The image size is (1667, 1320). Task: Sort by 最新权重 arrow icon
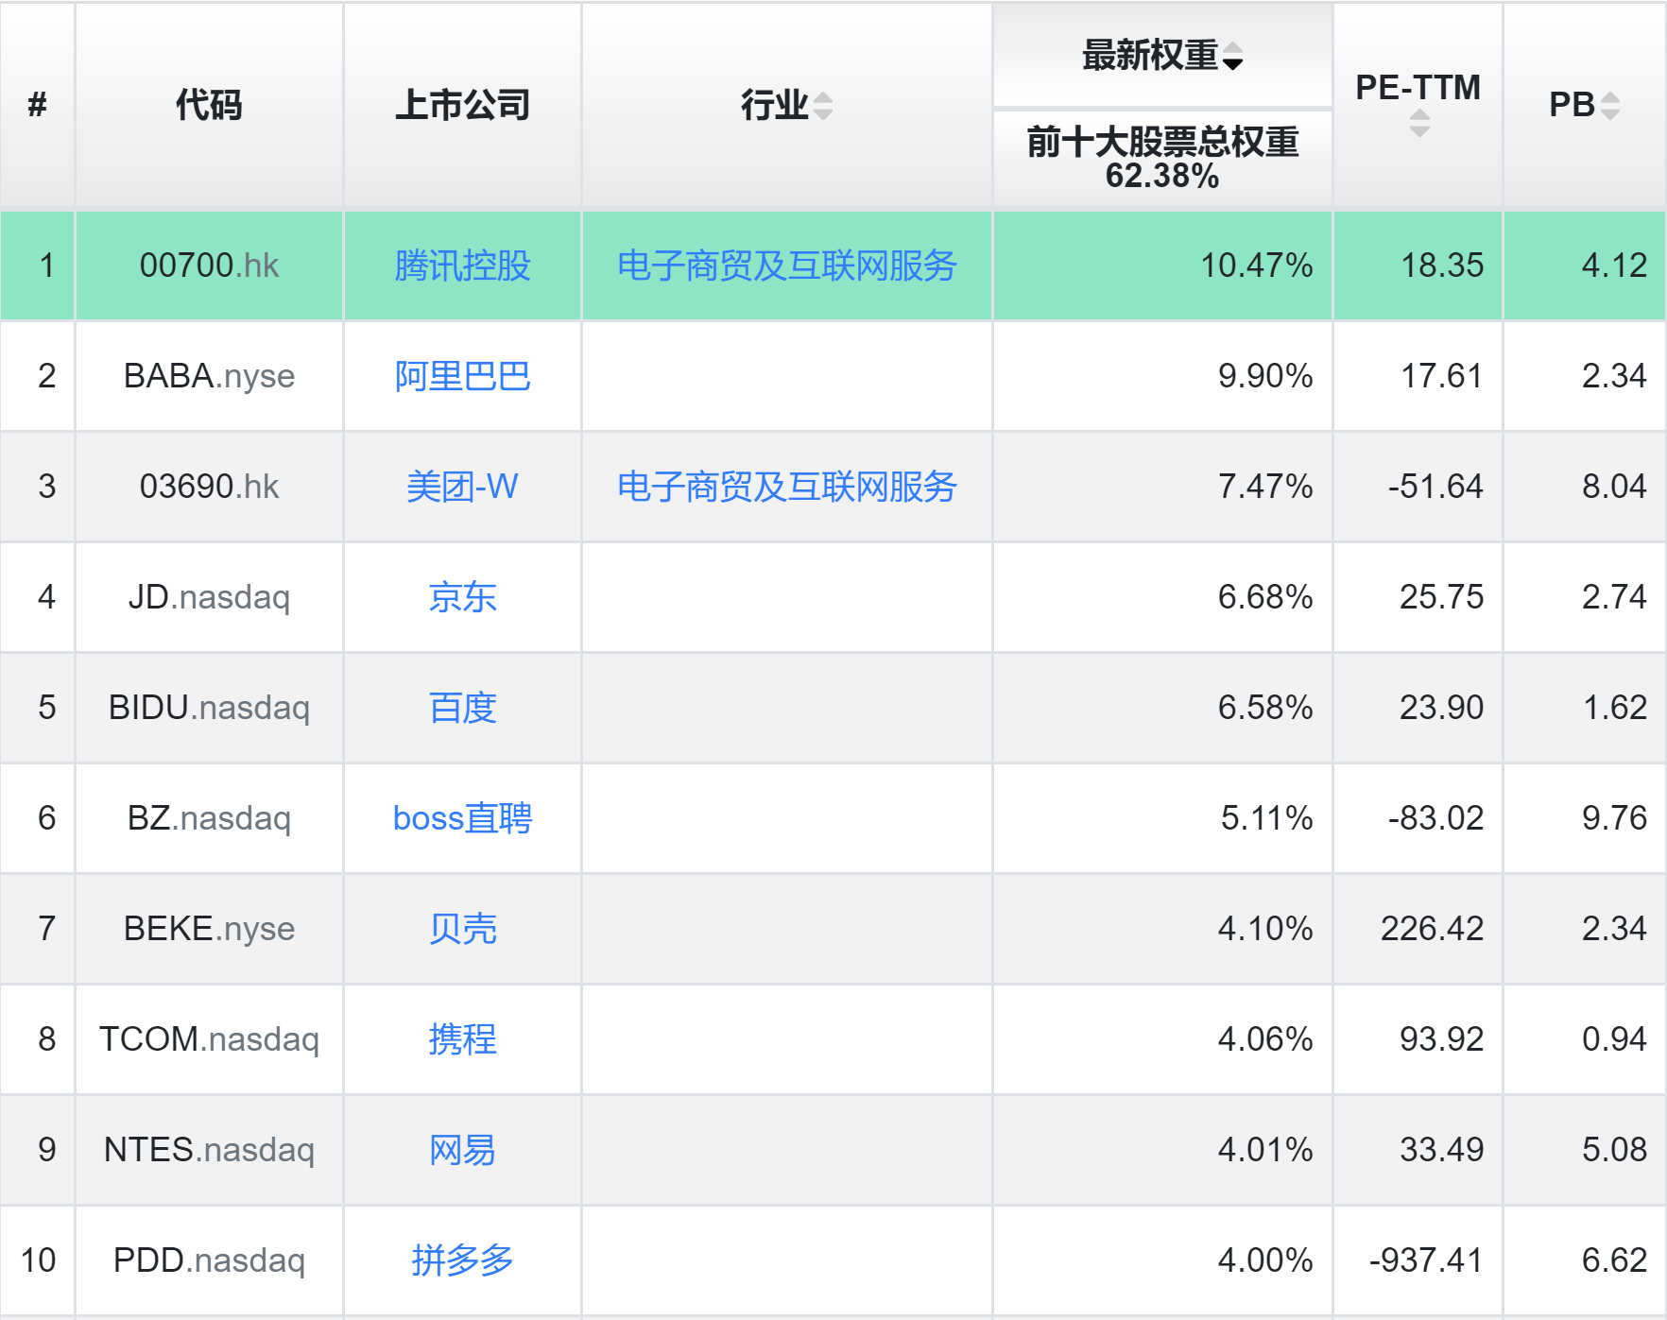(1232, 57)
